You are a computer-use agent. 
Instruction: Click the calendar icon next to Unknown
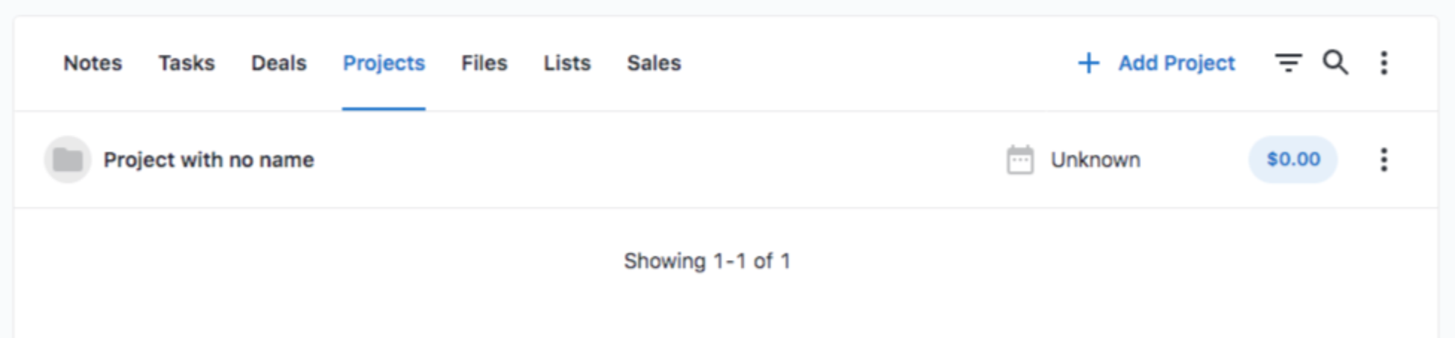[1020, 159]
